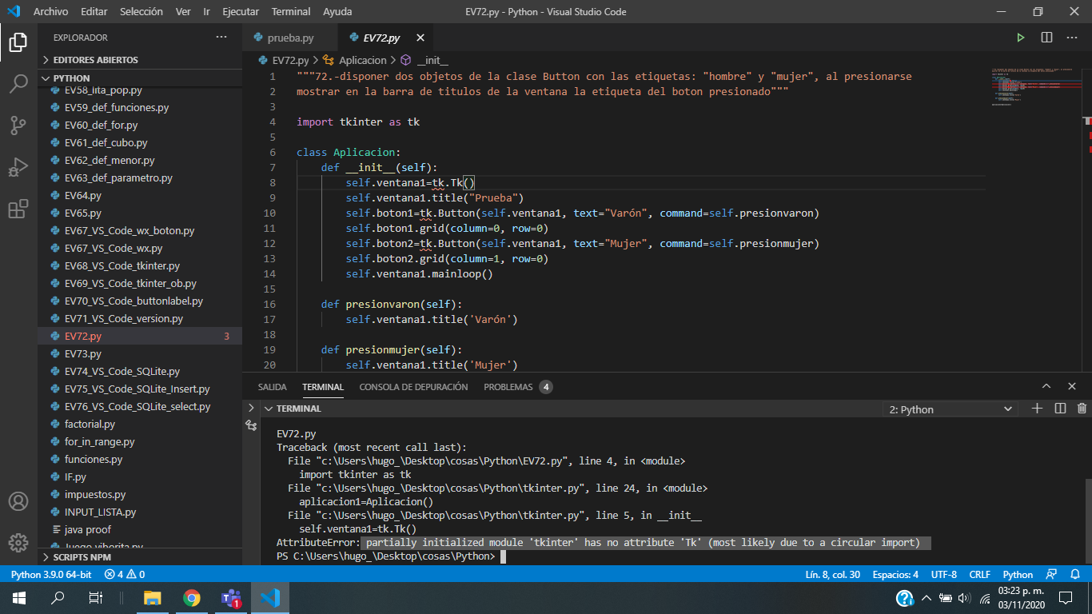The width and height of the screenshot is (1092, 614).
Task: Open the Editar menu
Action: coord(94,11)
